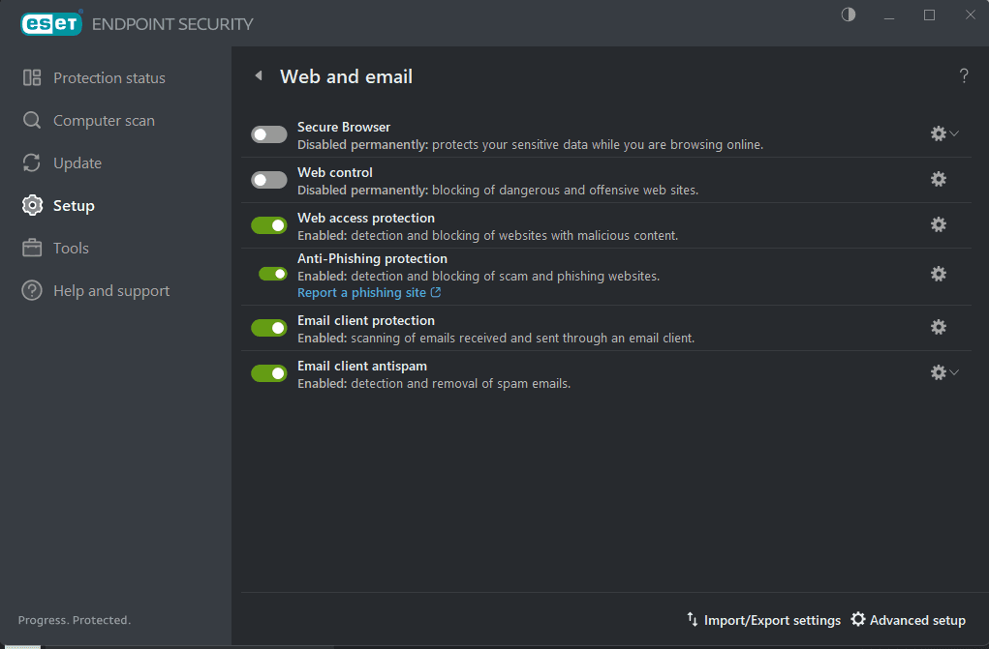Click the Web control title text

[x=335, y=172]
